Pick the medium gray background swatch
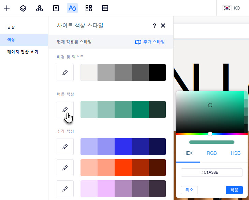 point(123,72)
